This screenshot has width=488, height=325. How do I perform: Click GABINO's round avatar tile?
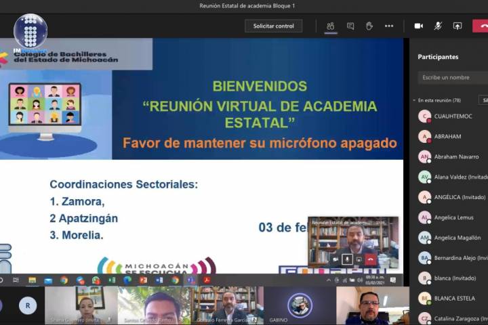300,305
